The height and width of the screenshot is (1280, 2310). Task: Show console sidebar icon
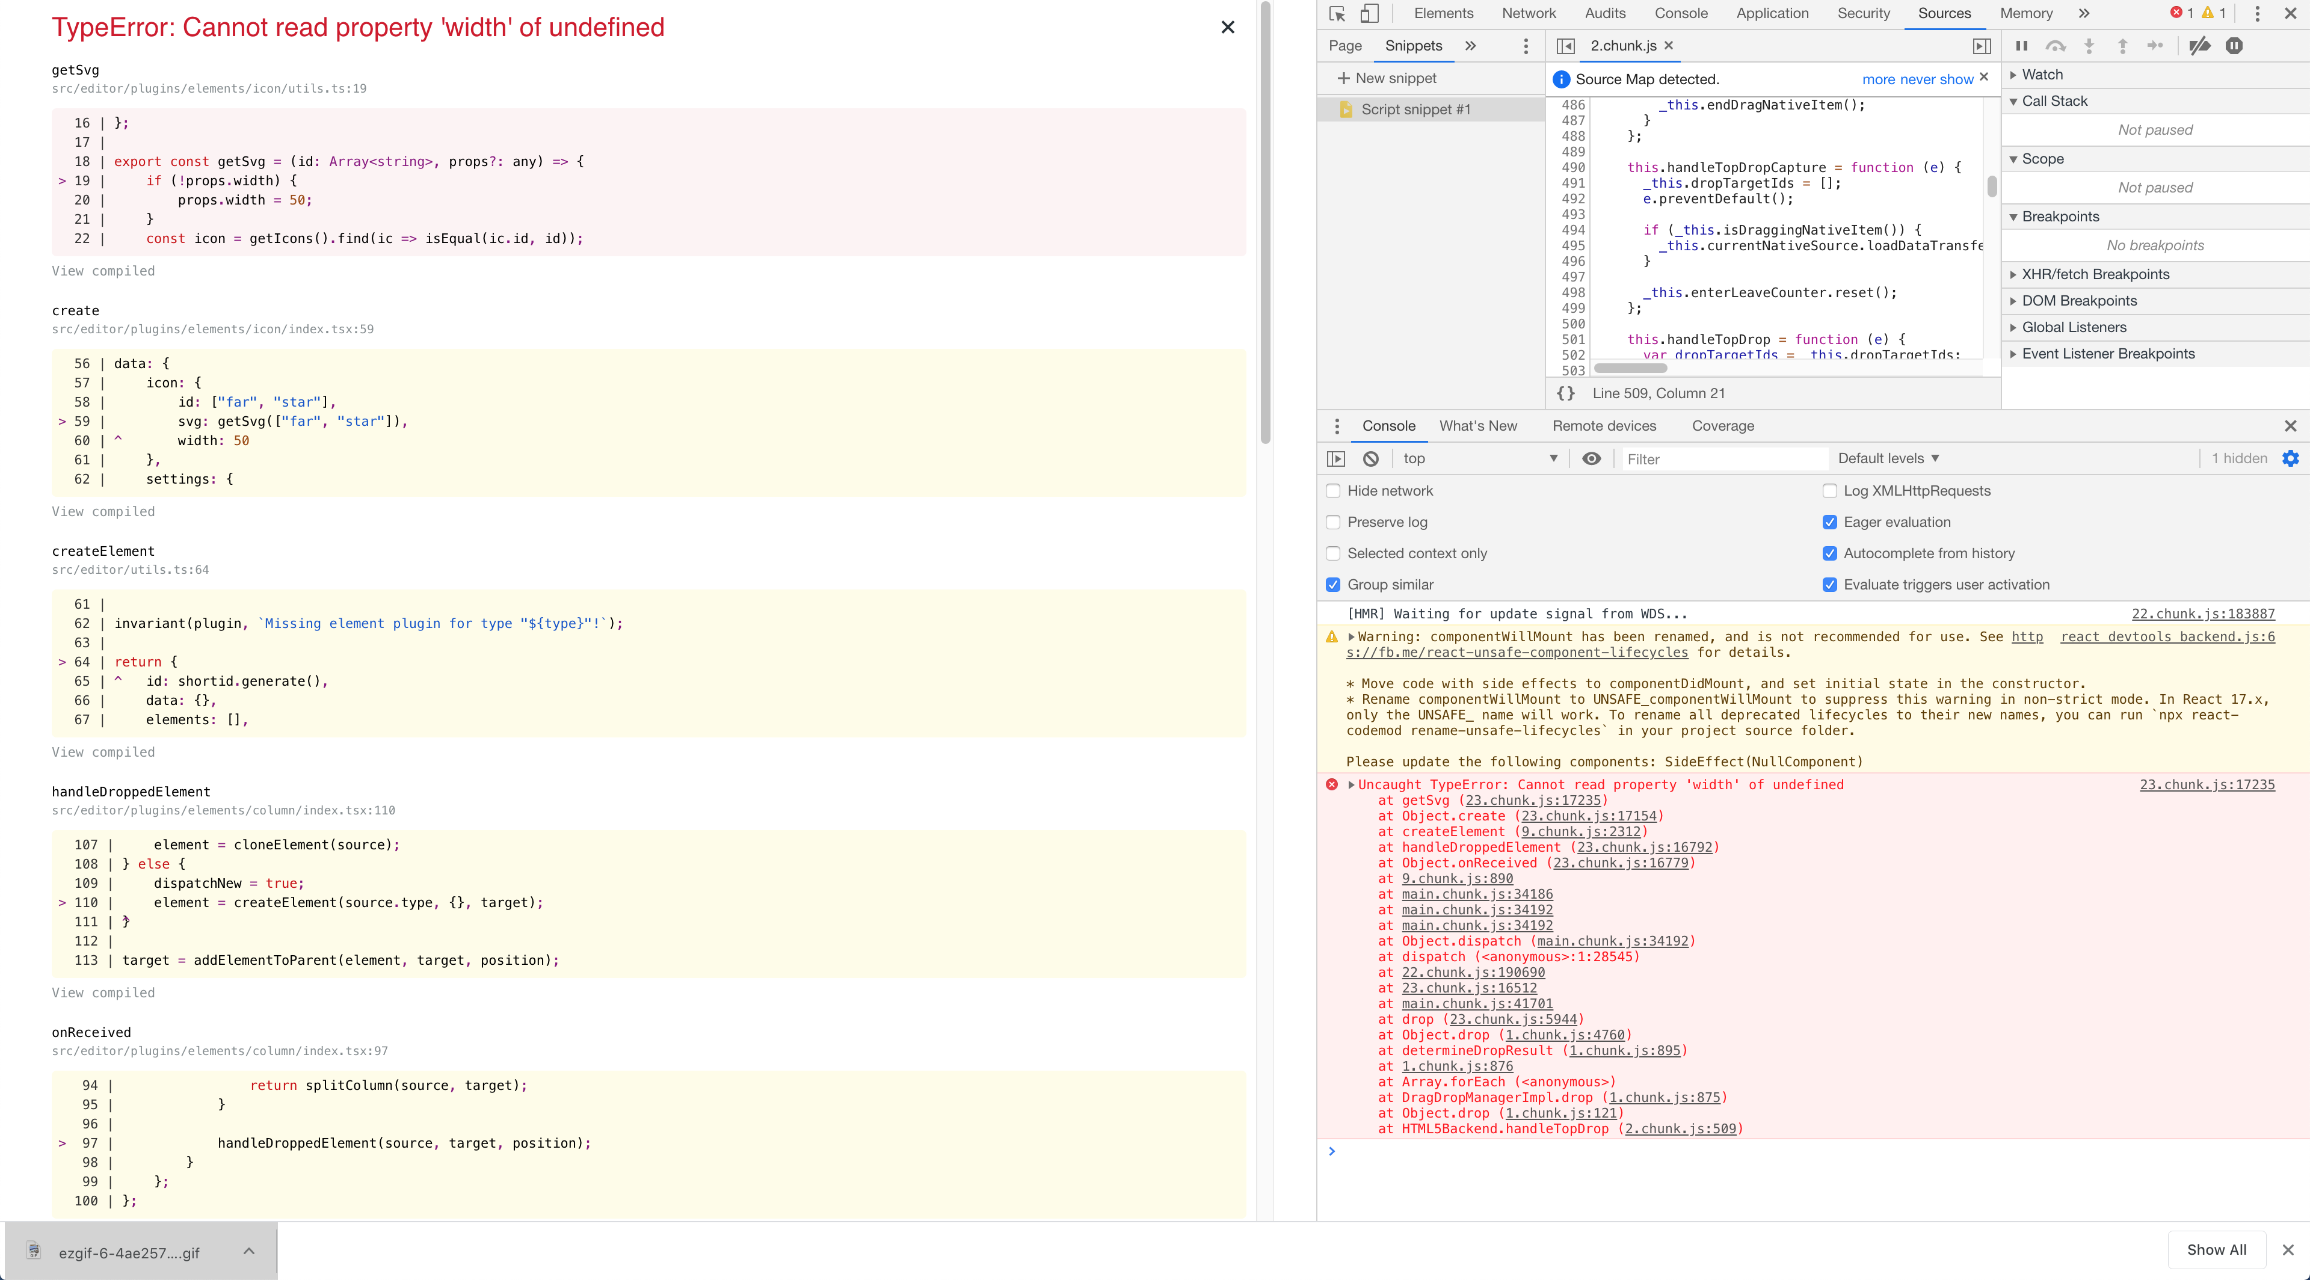(x=1336, y=459)
